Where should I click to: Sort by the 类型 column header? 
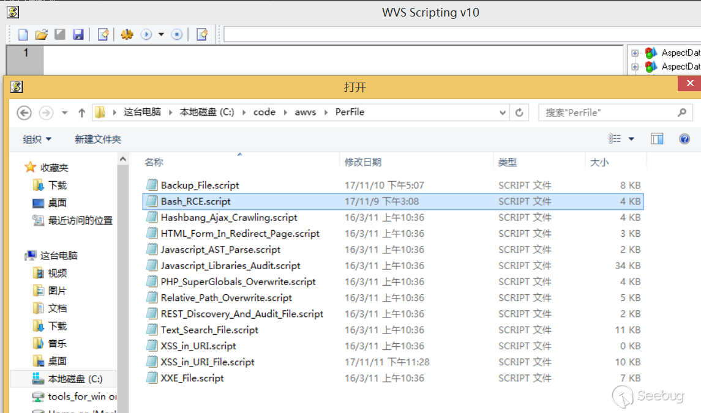(508, 162)
